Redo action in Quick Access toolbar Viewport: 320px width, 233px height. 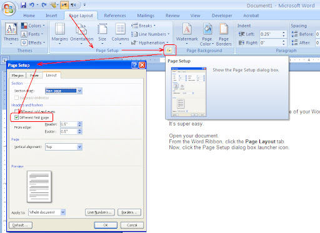coord(44,5)
